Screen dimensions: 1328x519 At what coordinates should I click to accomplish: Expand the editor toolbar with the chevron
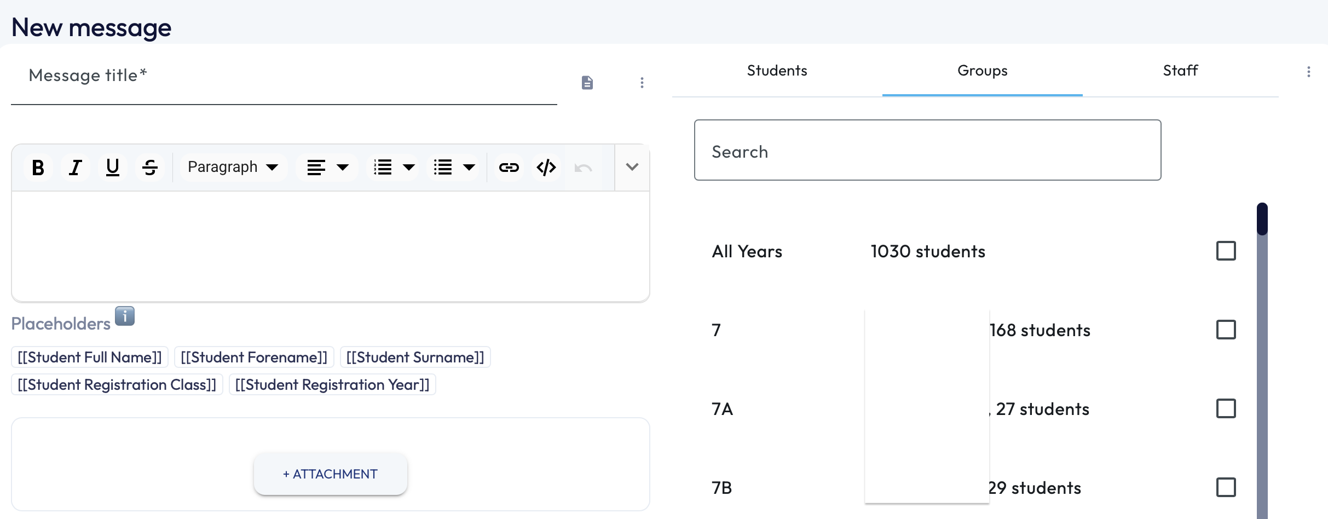pyautogui.click(x=632, y=168)
